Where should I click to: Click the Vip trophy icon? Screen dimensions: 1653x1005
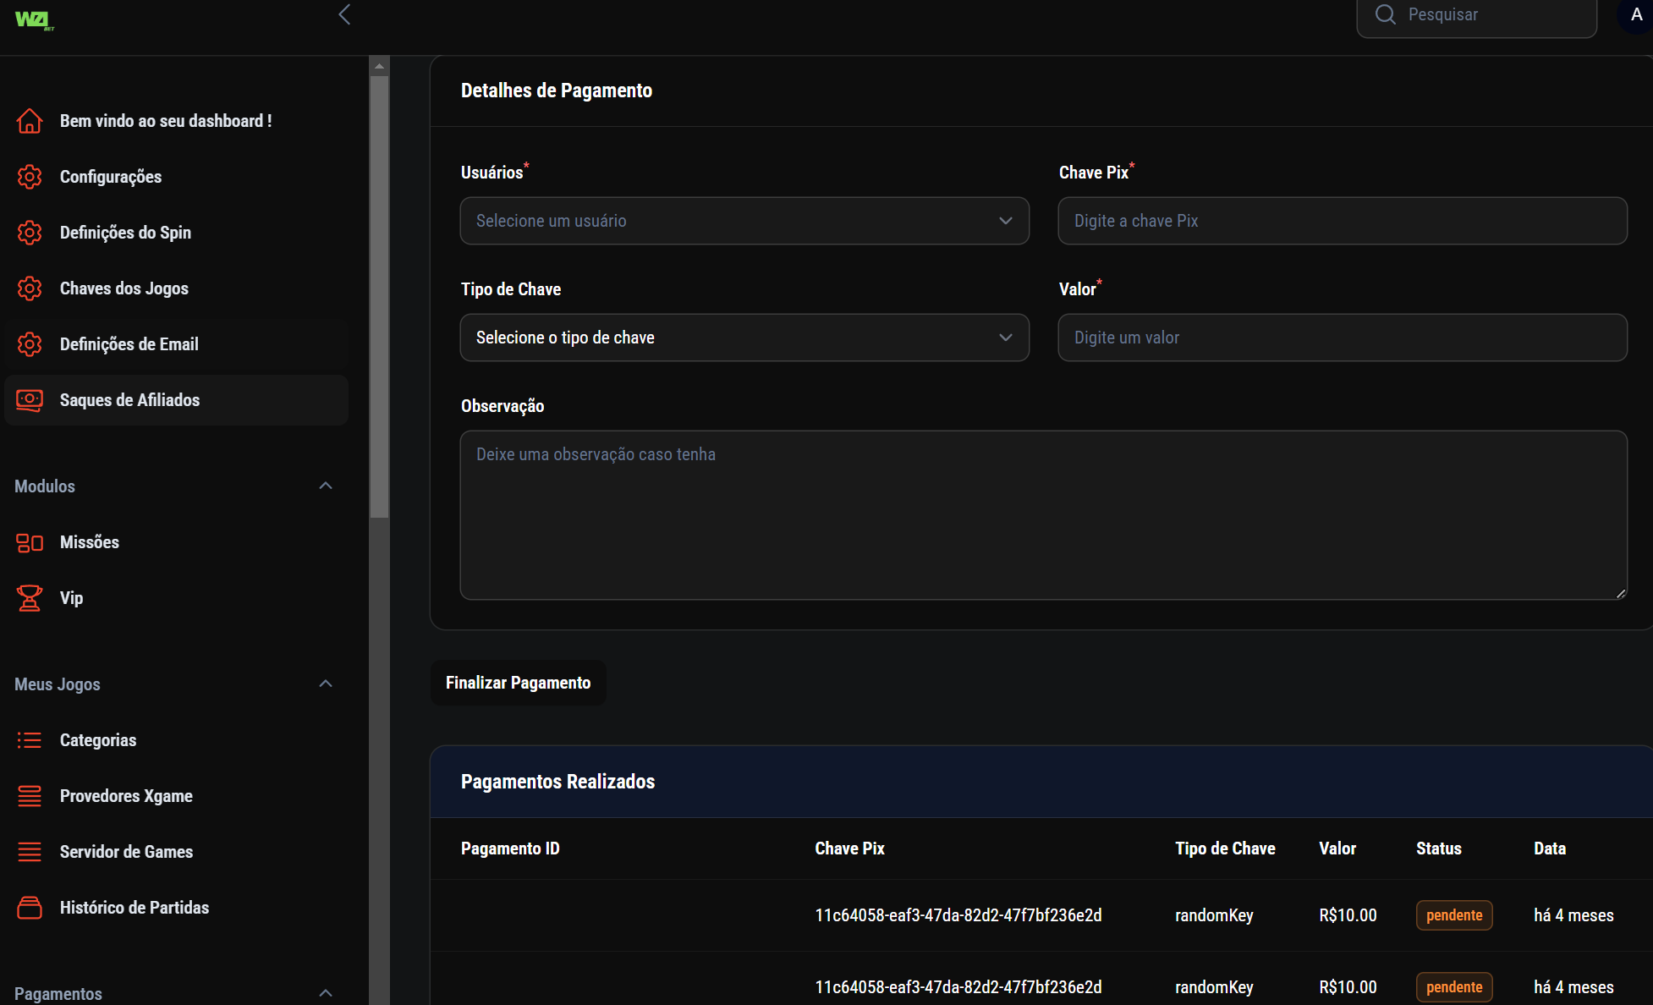[x=30, y=598]
